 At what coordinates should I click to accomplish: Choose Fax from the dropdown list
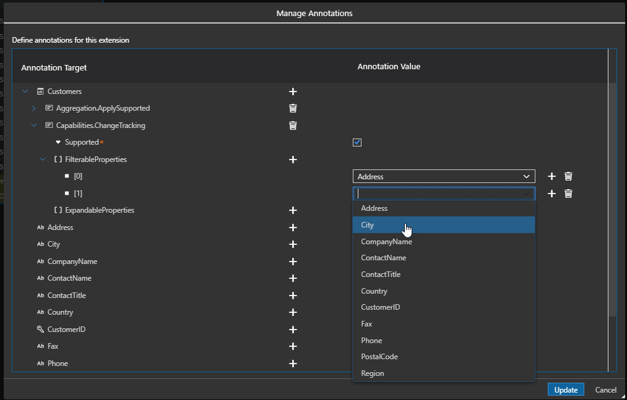tap(443, 324)
